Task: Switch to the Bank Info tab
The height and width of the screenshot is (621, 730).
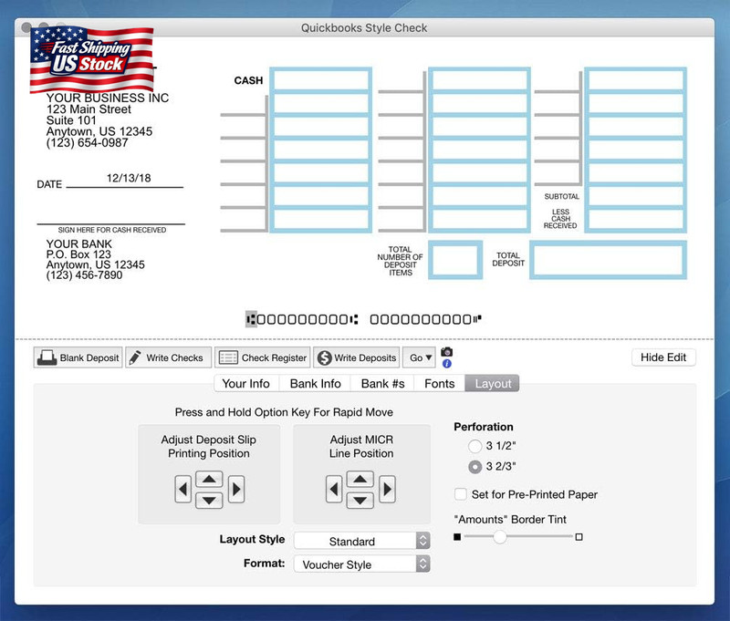Action: [315, 383]
